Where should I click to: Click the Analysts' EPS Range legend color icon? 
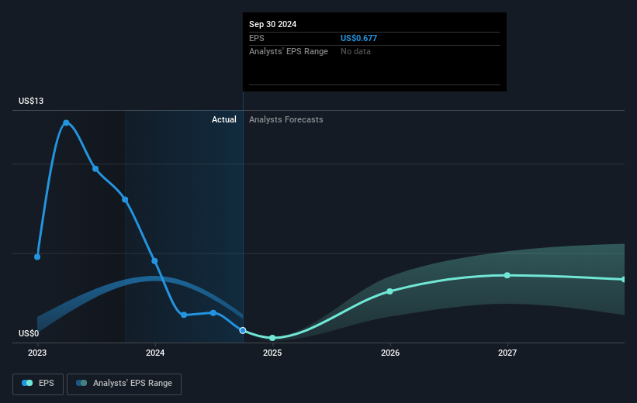click(x=81, y=383)
